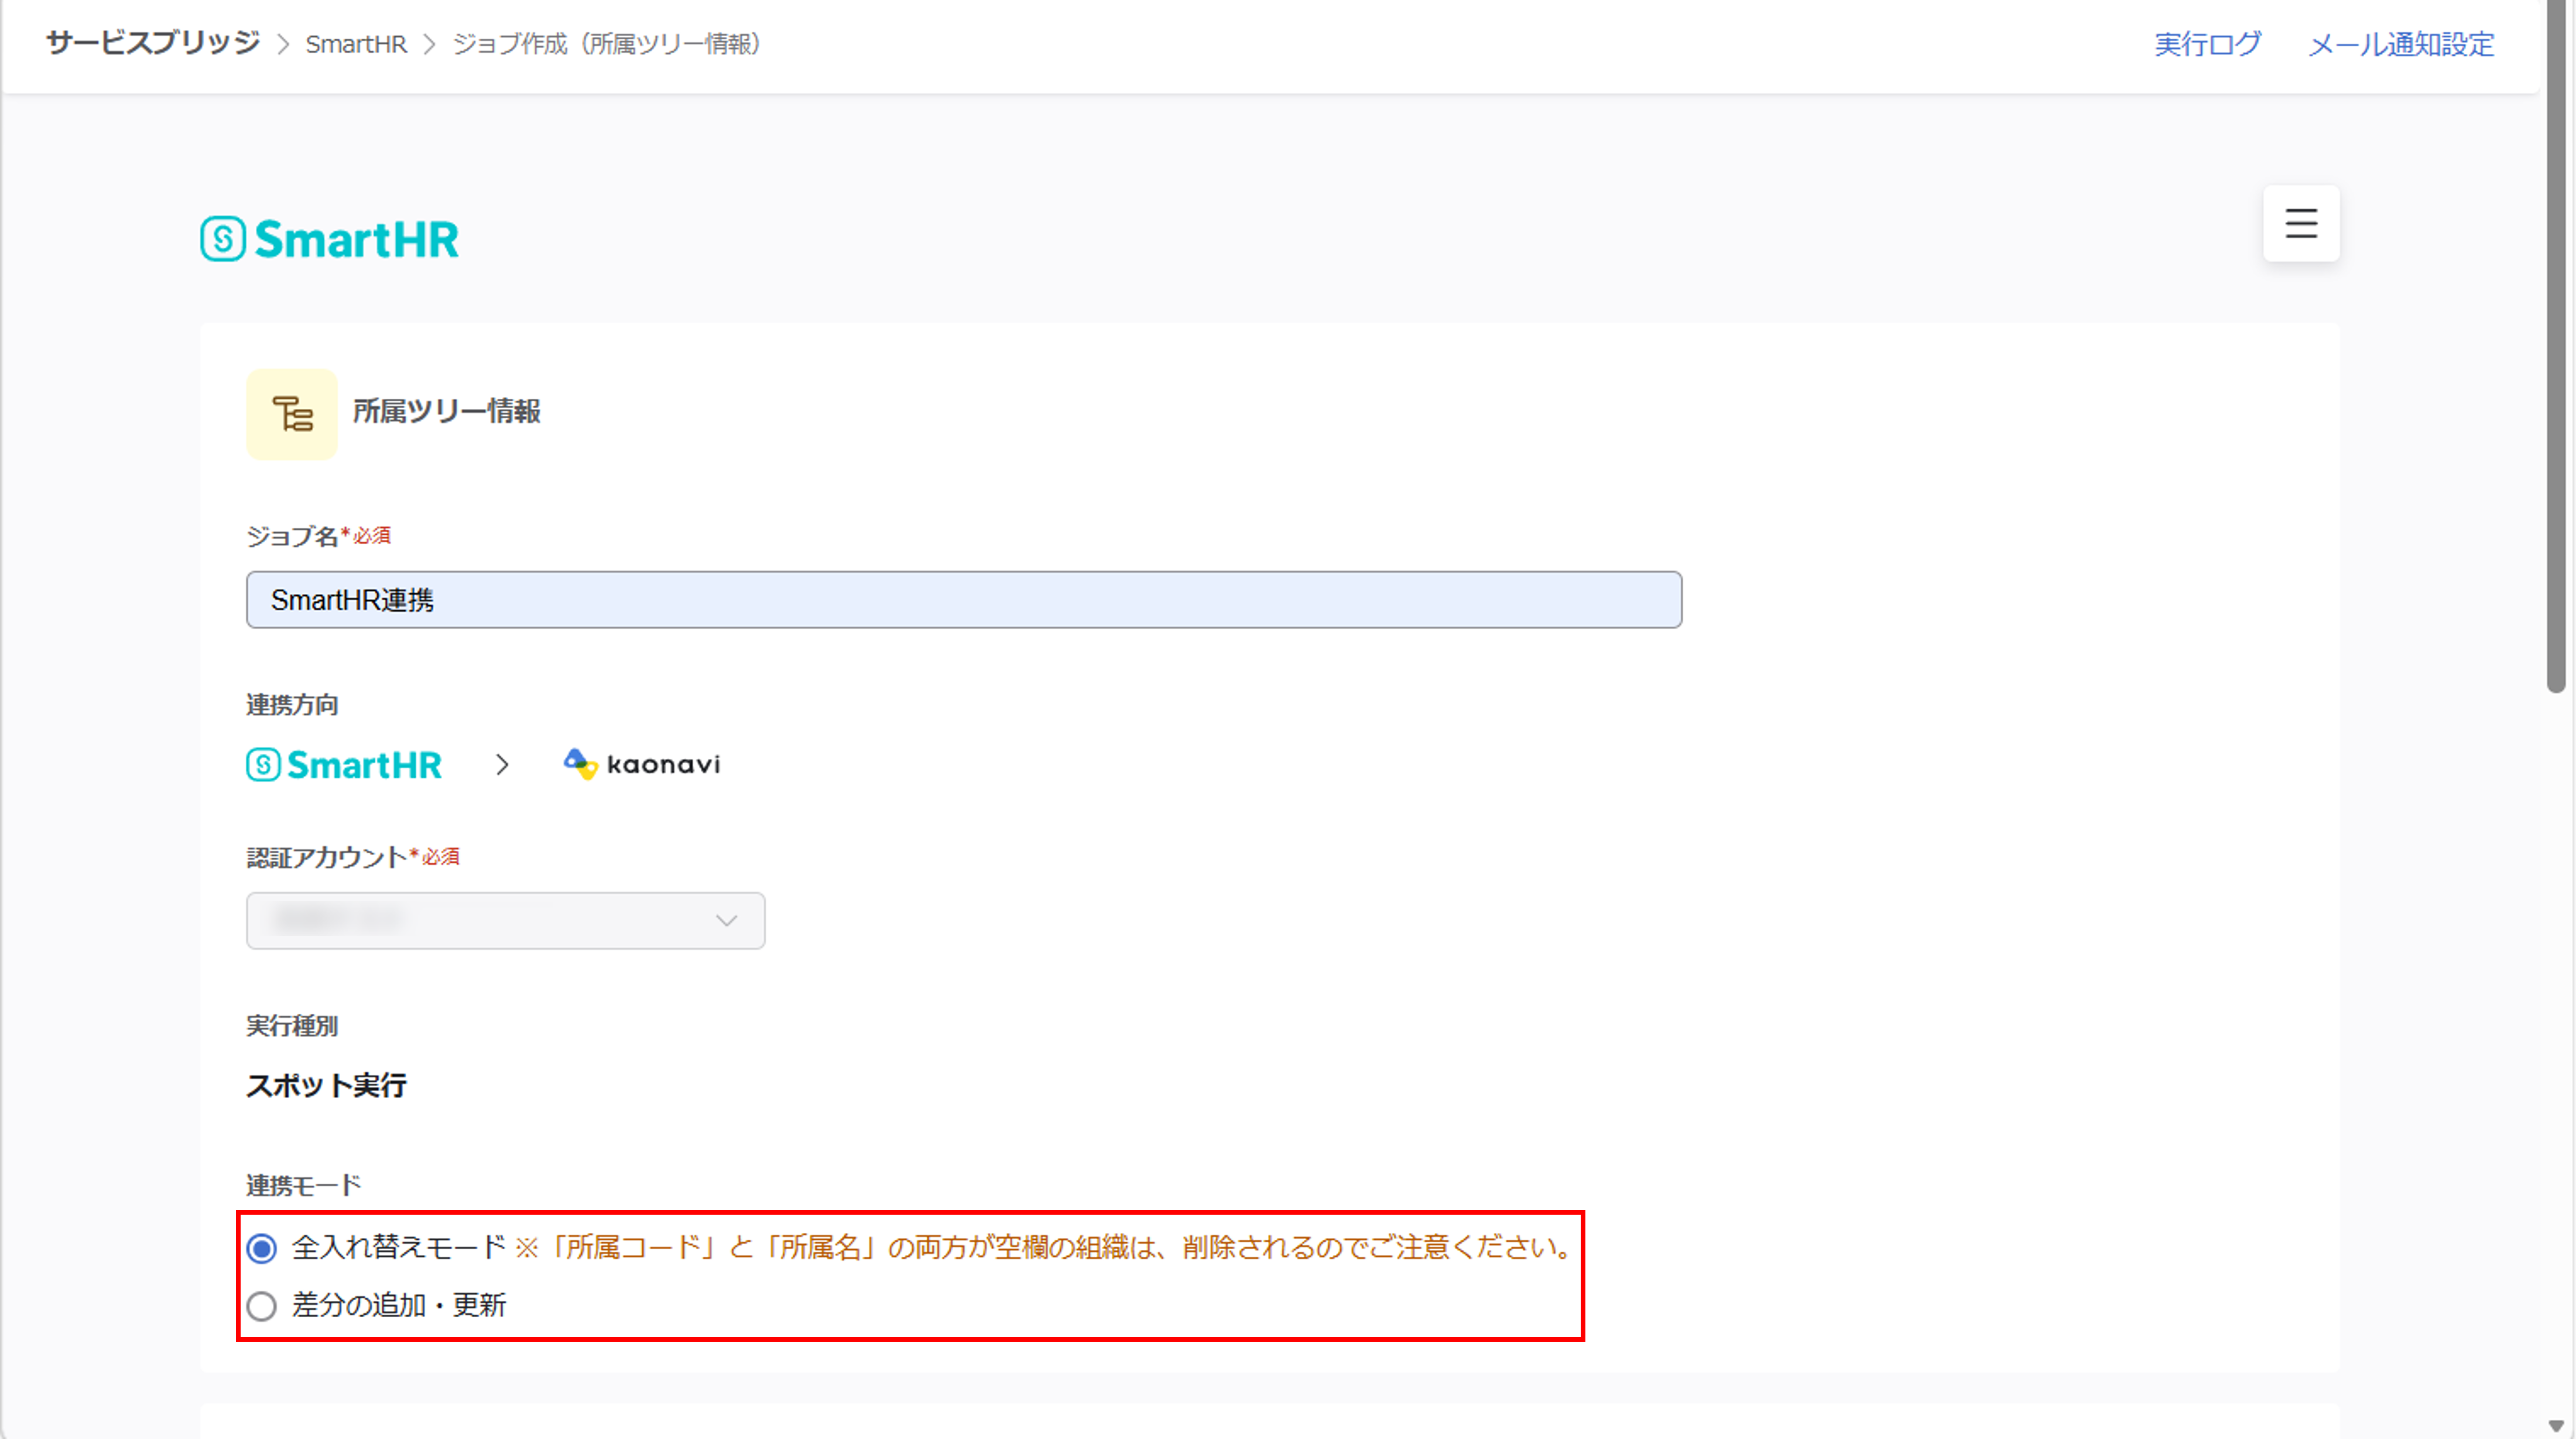Click the scrollbar down arrow
This screenshot has height=1439, width=2576.
click(2556, 1425)
